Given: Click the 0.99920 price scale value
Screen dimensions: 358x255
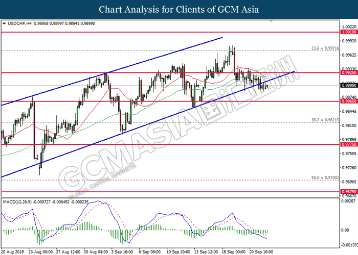Looking at the screenshot, I should 349,41.
